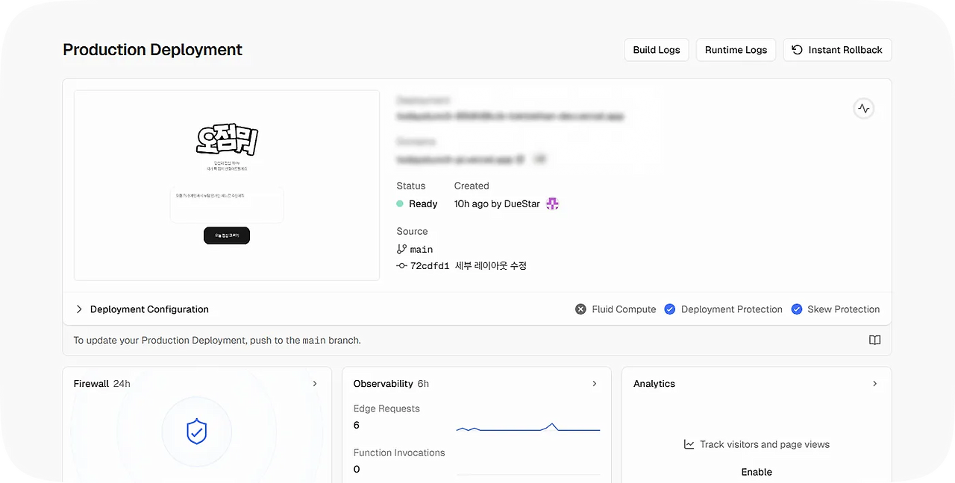Click the Analytics chart icon
955x483 pixels.
point(689,444)
